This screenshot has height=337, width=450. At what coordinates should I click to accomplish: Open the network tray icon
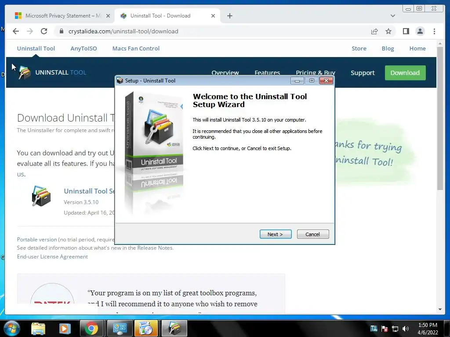(x=395, y=328)
